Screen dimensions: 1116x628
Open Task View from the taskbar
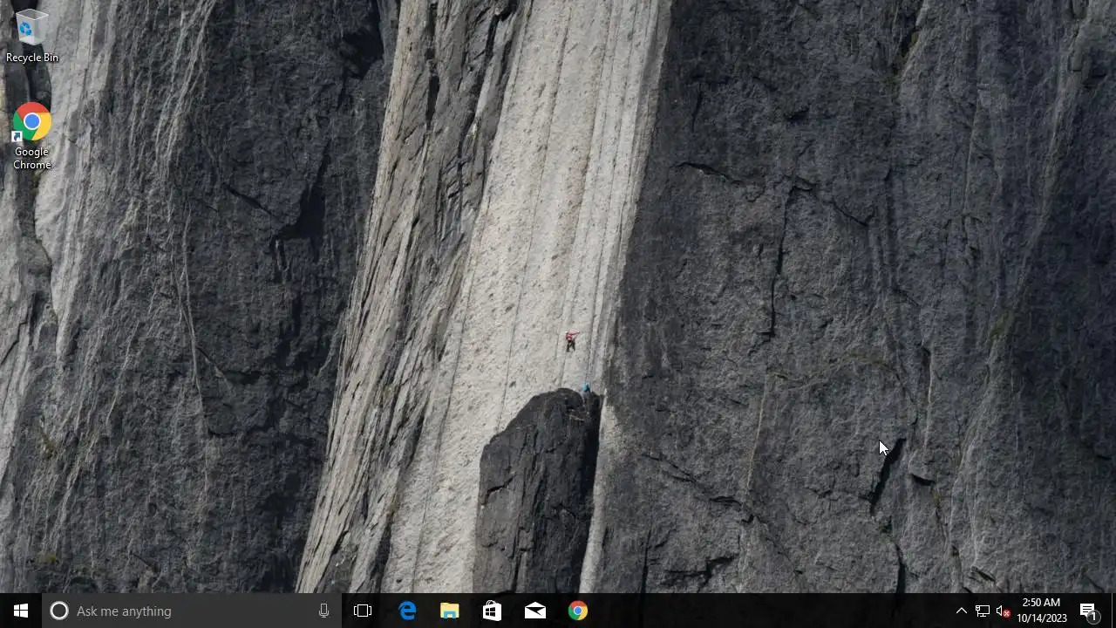(363, 611)
